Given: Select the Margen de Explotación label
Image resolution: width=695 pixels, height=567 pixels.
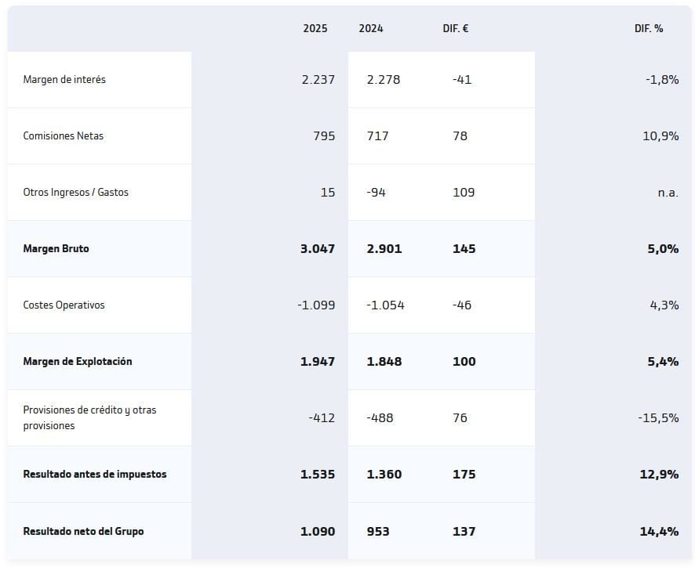Looking at the screenshot, I should (78, 361).
